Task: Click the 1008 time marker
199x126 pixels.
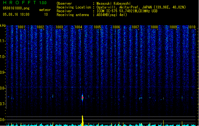Action: click(154, 27)
